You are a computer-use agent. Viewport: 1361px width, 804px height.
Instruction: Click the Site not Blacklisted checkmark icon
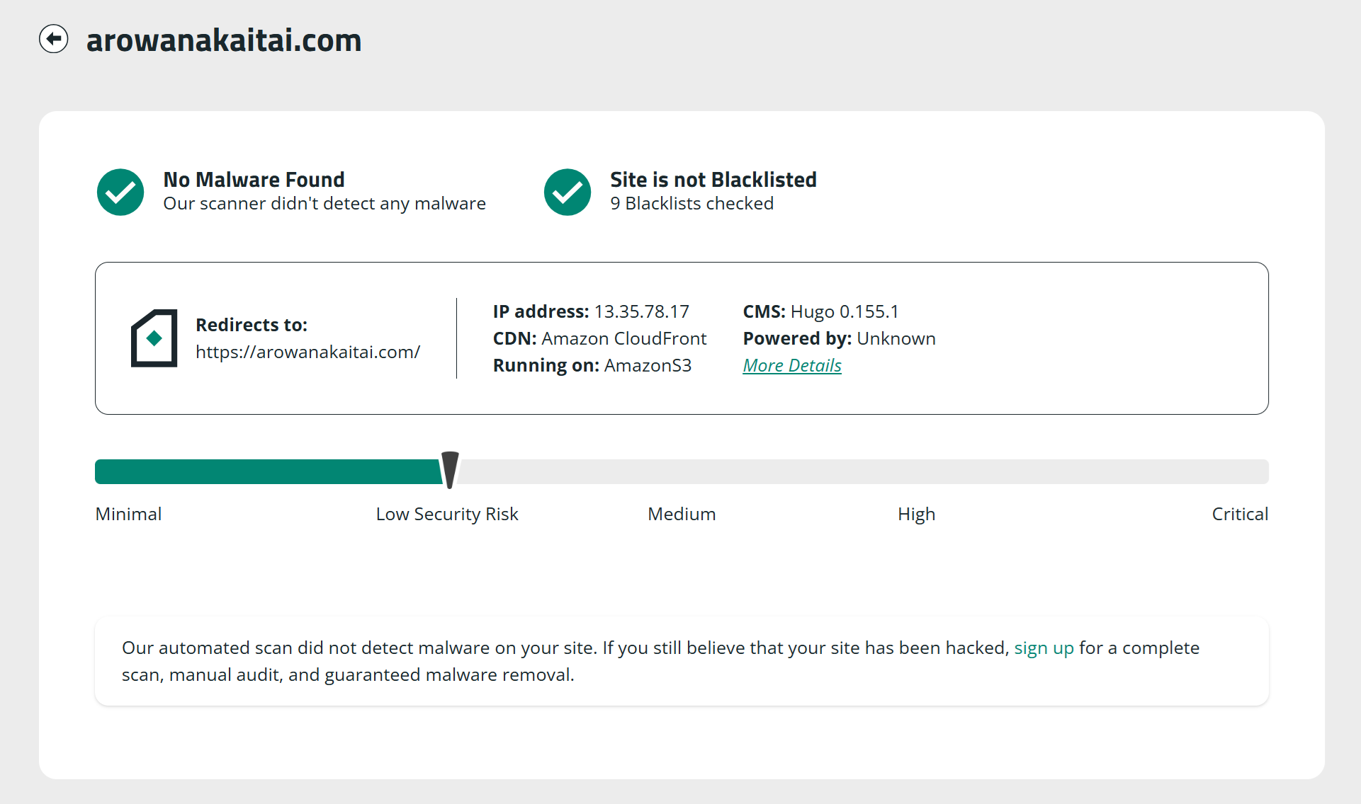[x=567, y=192]
